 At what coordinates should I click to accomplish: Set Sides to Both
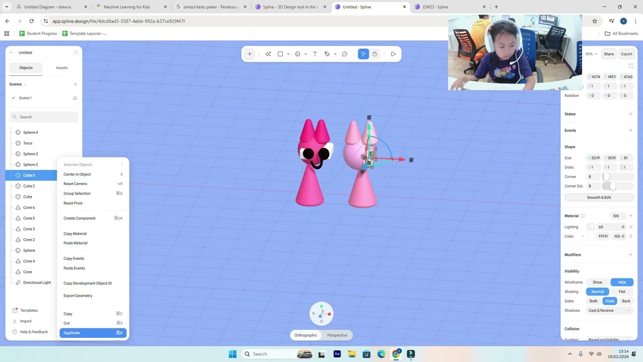coord(593,301)
